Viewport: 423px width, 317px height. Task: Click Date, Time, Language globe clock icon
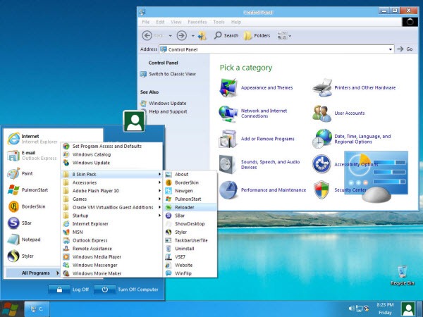(x=322, y=139)
